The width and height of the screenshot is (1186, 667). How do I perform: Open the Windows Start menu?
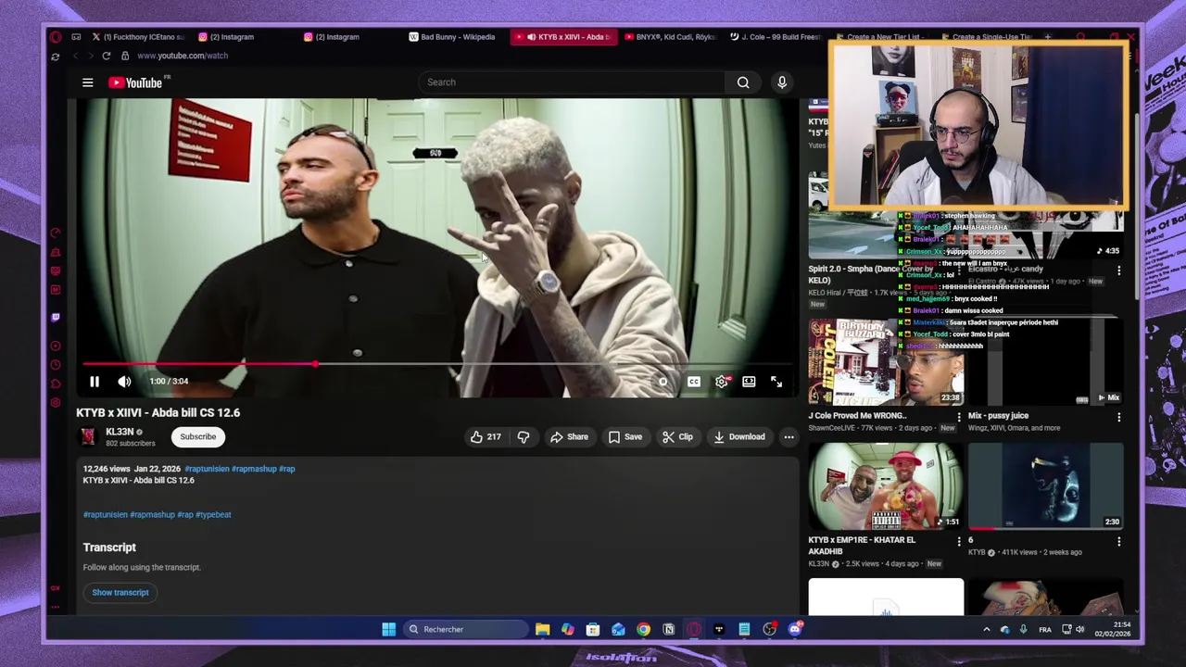(x=389, y=629)
